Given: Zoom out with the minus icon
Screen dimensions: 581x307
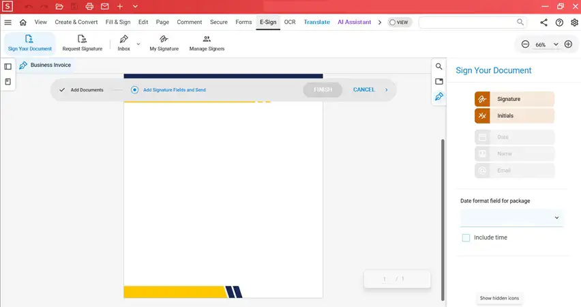Looking at the screenshot, I should 525,44.
